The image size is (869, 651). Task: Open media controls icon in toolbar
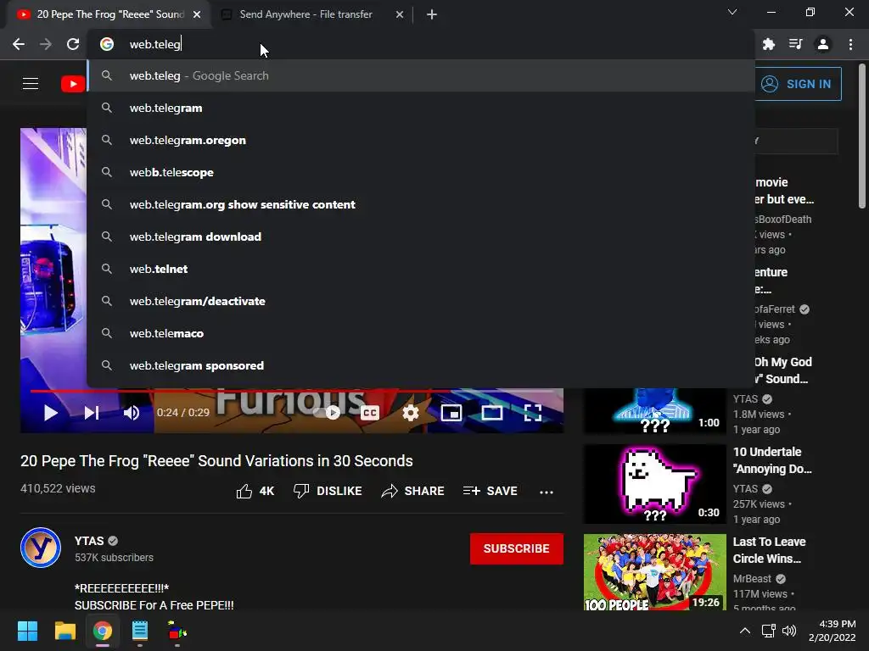pos(795,44)
